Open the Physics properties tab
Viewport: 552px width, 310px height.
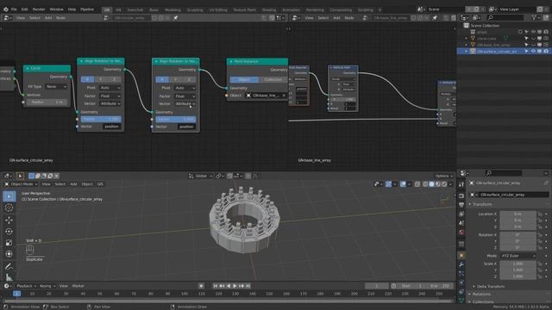point(461,283)
